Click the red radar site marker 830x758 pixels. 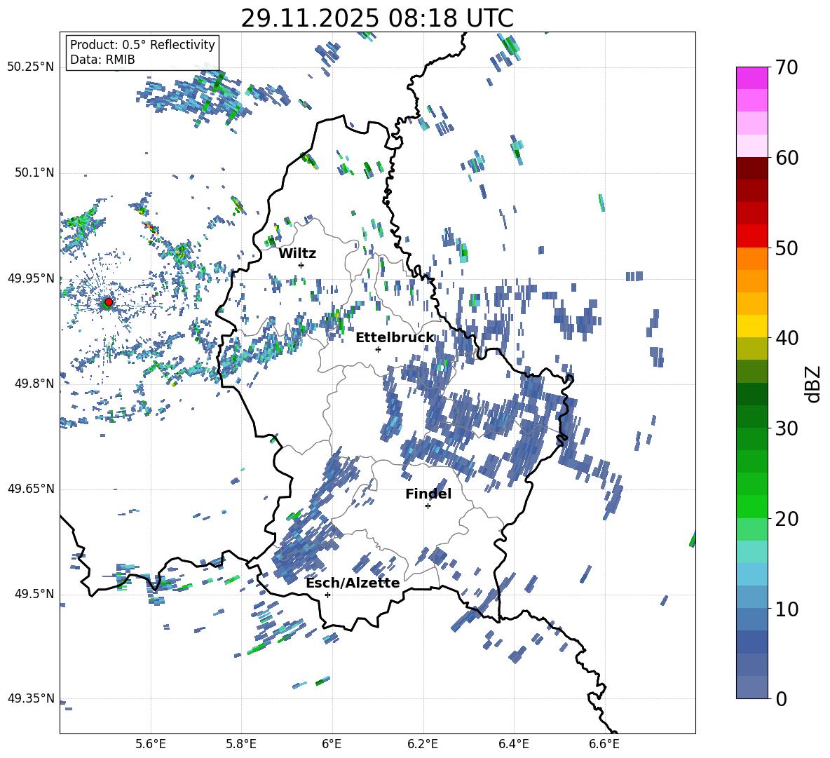point(108,302)
